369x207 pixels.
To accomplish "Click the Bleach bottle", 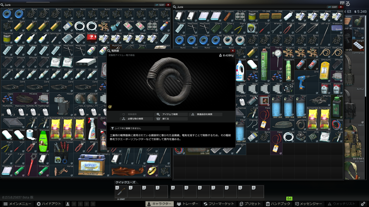I will click(x=240, y=70).
